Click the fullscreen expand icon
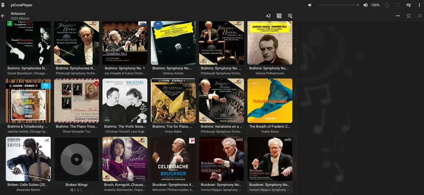 (398, 5)
